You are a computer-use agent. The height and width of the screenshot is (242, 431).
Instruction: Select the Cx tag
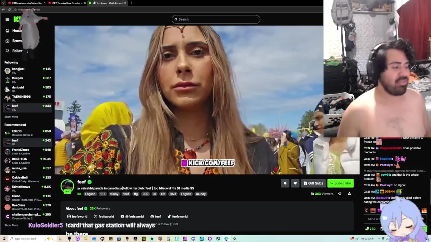tap(163, 194)
